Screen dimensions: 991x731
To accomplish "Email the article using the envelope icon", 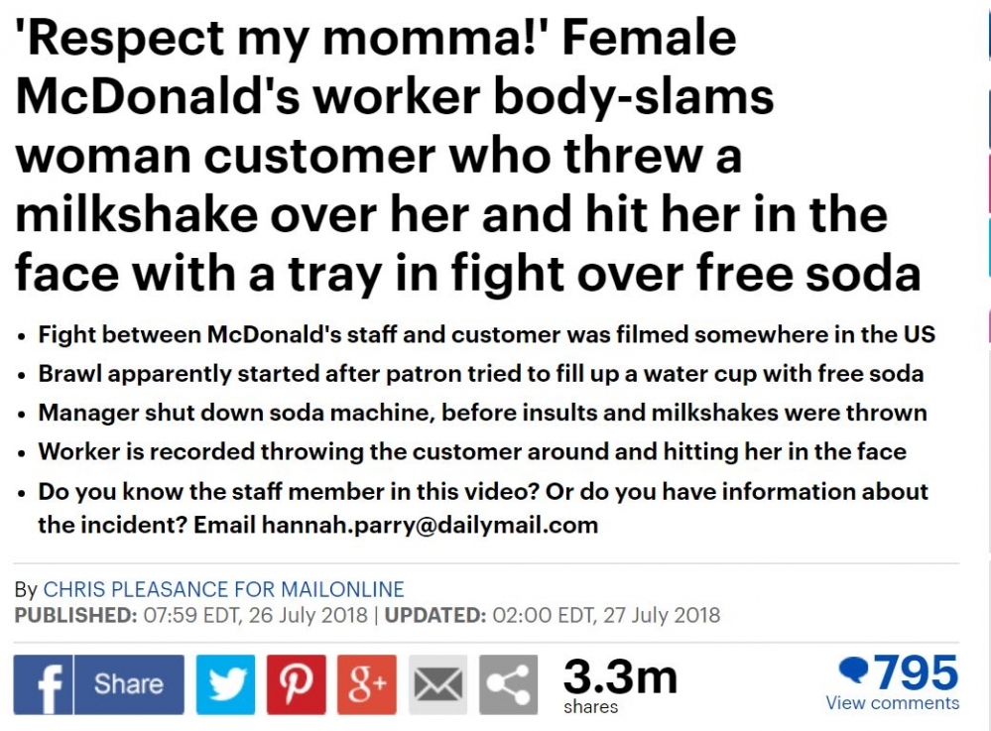I will pos(437,684).
